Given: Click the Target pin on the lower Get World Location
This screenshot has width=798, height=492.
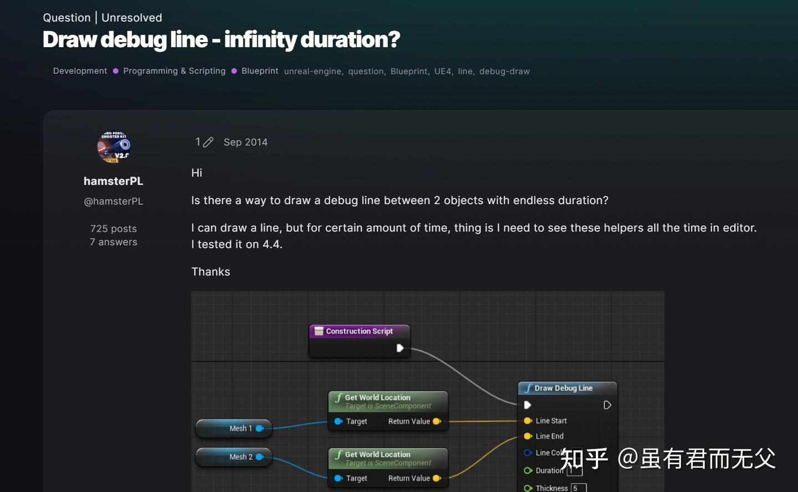Looking at the screenshot, I should click(x=339, y=478).
